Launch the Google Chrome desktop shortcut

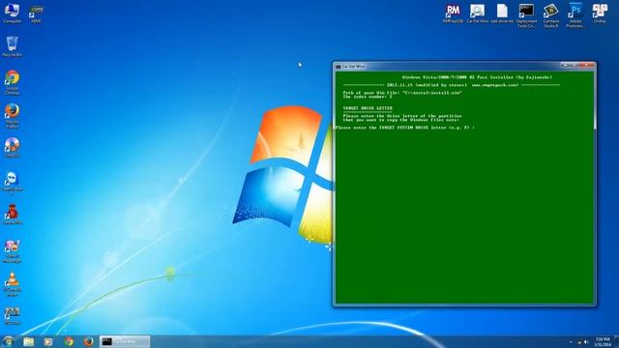click(12, 82)
